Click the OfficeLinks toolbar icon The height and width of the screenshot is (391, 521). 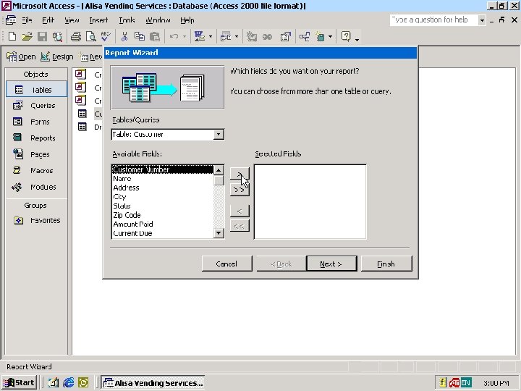[200, 36]
